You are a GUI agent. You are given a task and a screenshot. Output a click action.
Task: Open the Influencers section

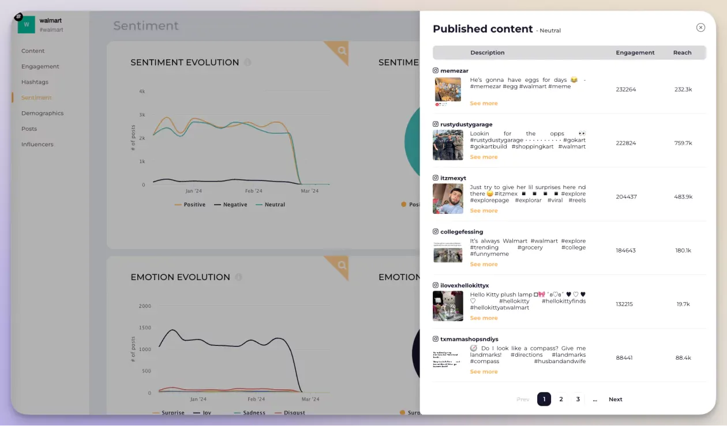tap(38, 144)
